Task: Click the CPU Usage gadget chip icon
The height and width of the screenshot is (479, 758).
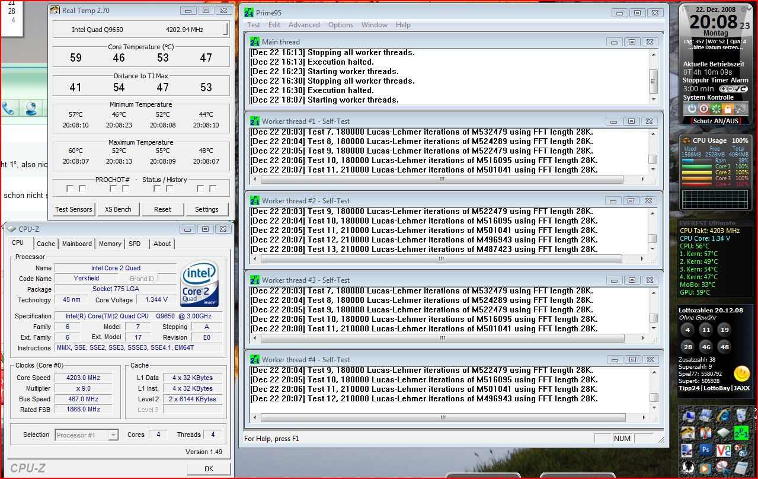Action: click(686, 140)
